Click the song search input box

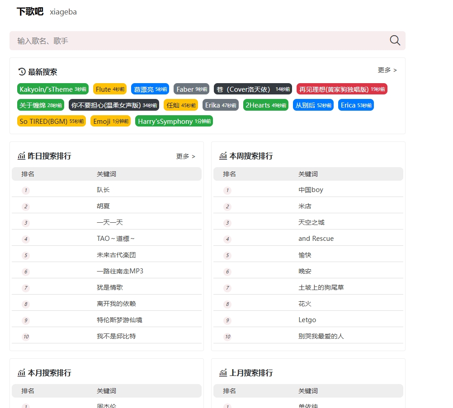click(181, 40)
